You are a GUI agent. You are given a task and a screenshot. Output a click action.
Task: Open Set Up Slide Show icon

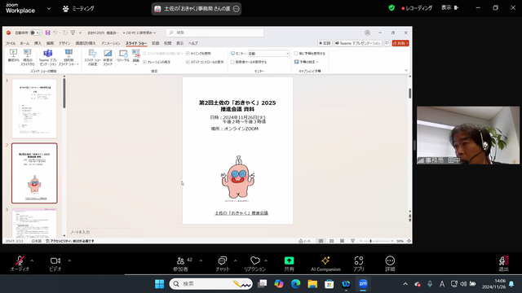92,53
